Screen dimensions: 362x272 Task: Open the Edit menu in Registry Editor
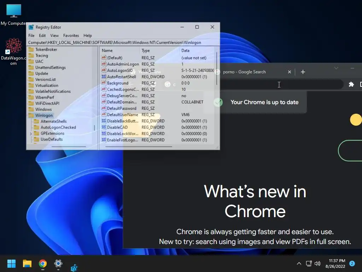point(42,35)
